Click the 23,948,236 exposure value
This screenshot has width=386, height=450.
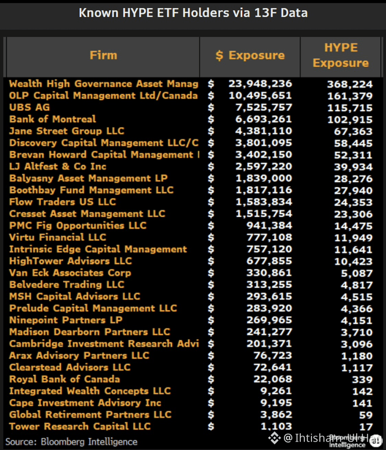(260, 84)
